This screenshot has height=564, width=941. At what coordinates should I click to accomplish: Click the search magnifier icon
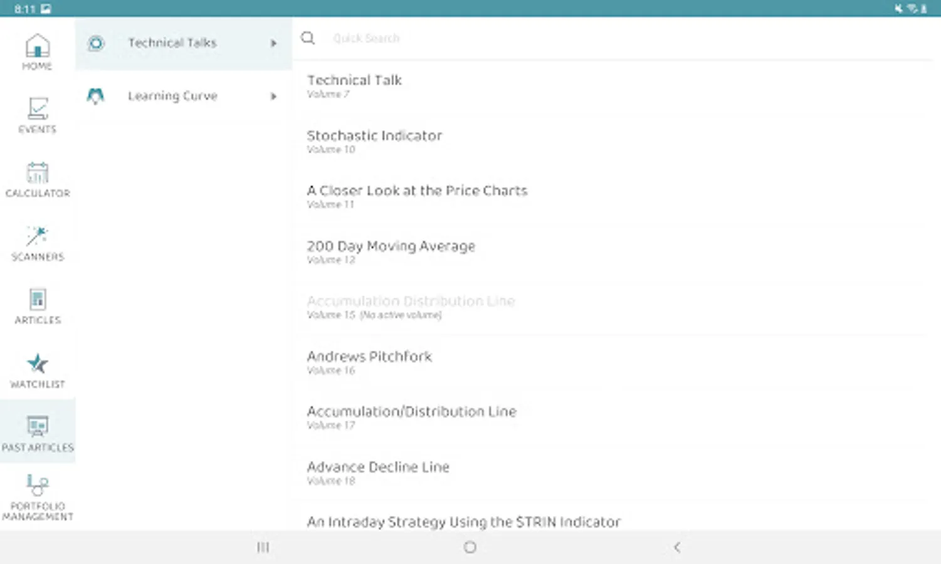(308, 38)
